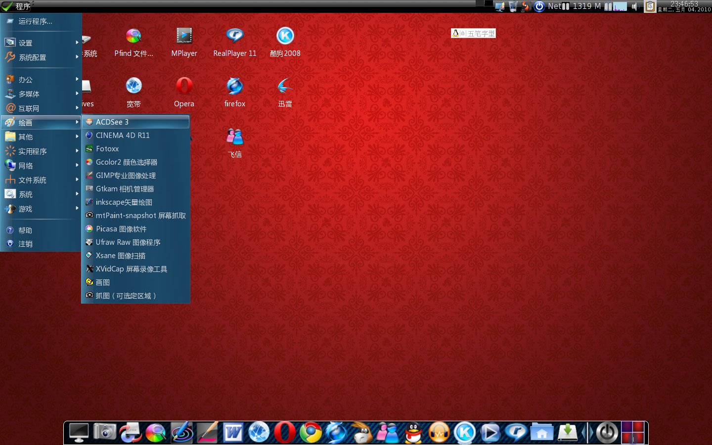The height and width of the screenshot is (445, 712).
Task: Open the firefox desktop shortcut
Action: (235, 92)
